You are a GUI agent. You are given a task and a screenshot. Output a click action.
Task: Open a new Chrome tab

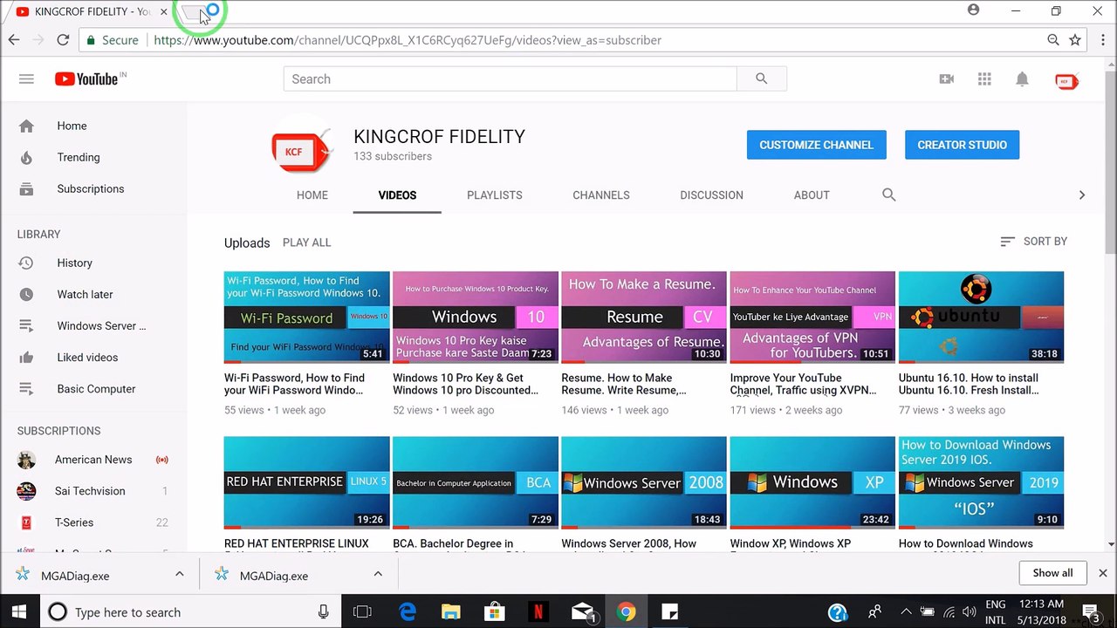(x=193, y=13)
